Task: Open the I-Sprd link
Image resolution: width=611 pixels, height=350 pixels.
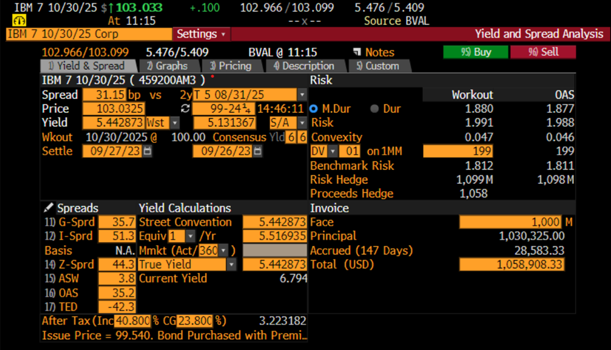Action: 68,236
